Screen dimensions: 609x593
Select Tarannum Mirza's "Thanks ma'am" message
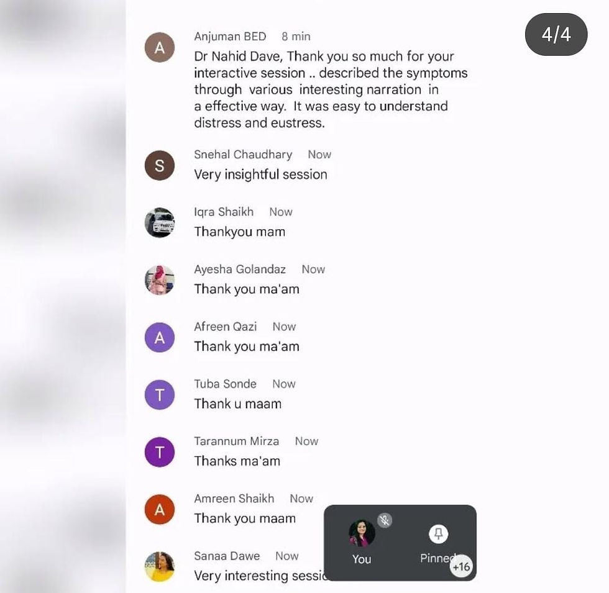click(x=237, y=461)
